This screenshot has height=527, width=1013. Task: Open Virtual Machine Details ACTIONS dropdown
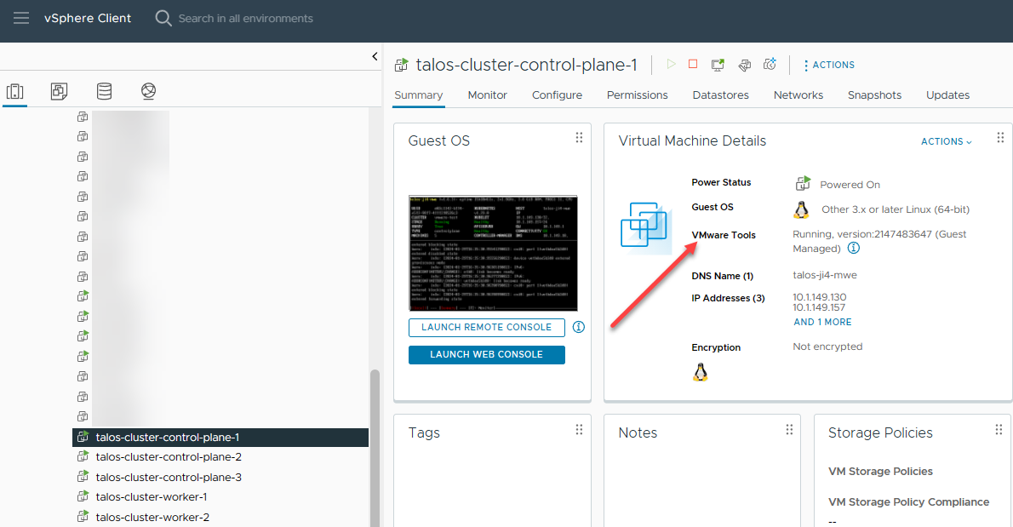946,141
